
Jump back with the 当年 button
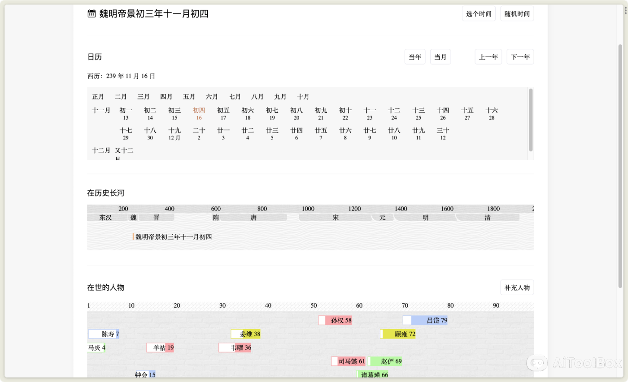[x=414, y=56]
